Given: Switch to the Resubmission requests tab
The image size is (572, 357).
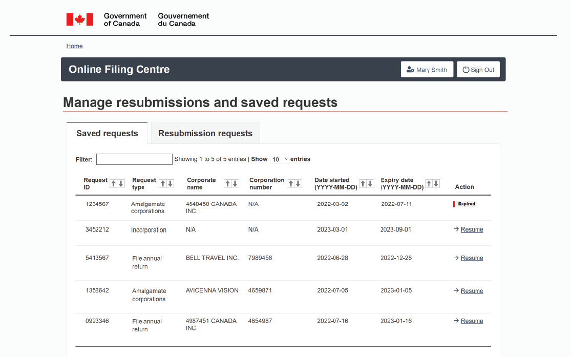Looking at the screenshot, I should click(x=205, y=133).
